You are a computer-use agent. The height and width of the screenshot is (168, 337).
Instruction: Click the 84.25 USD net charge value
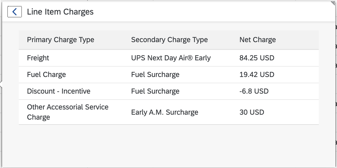[x=257, y=58]
